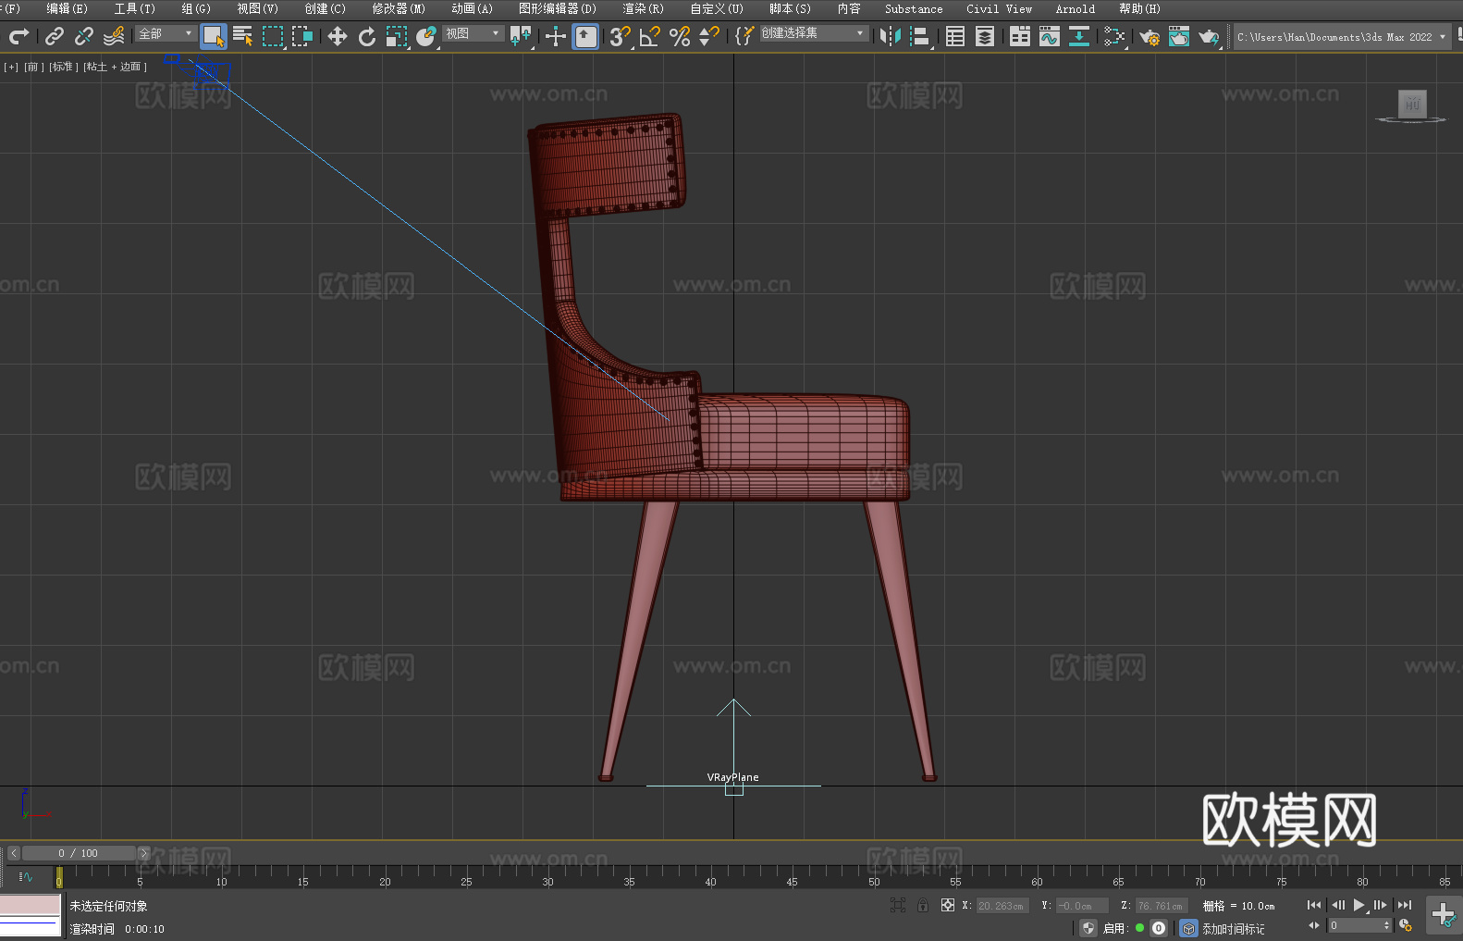Open the Arnold menu

(1075, 8)
